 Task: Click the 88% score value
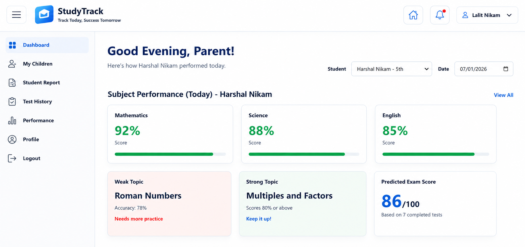pyautogui.click(x=261, y=131)
